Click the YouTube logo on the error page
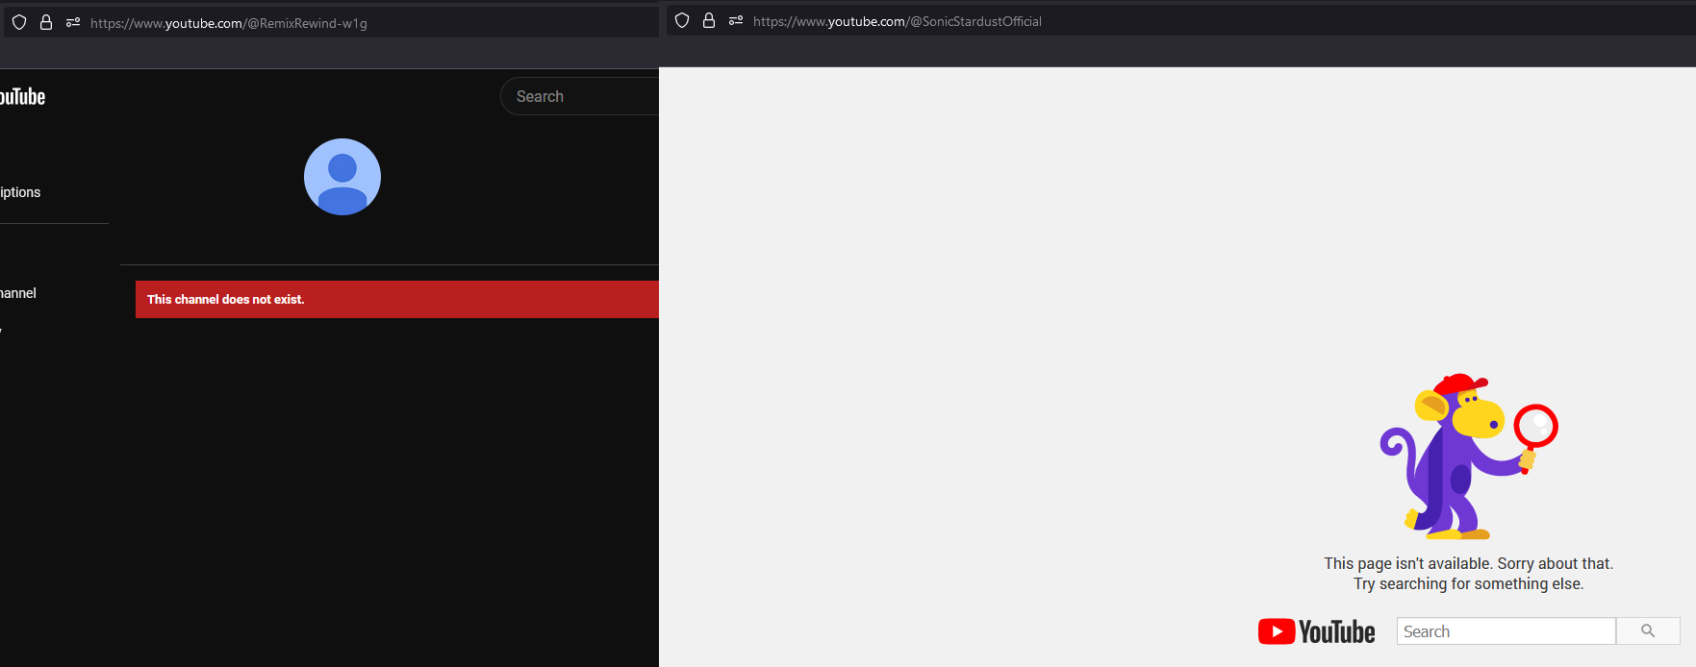Viewport: 1696px width, 667px height. (x=1316, y=631)
